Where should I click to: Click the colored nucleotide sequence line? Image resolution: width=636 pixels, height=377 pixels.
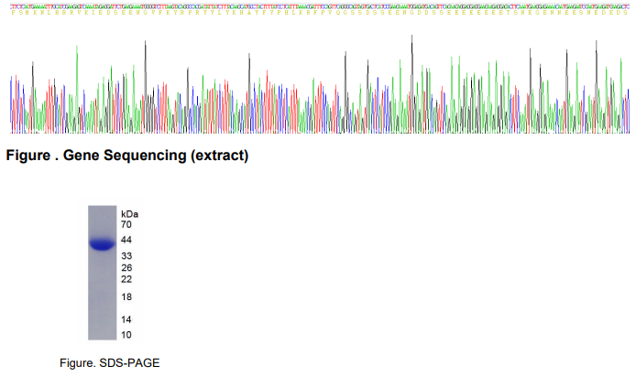click(320, 7)
